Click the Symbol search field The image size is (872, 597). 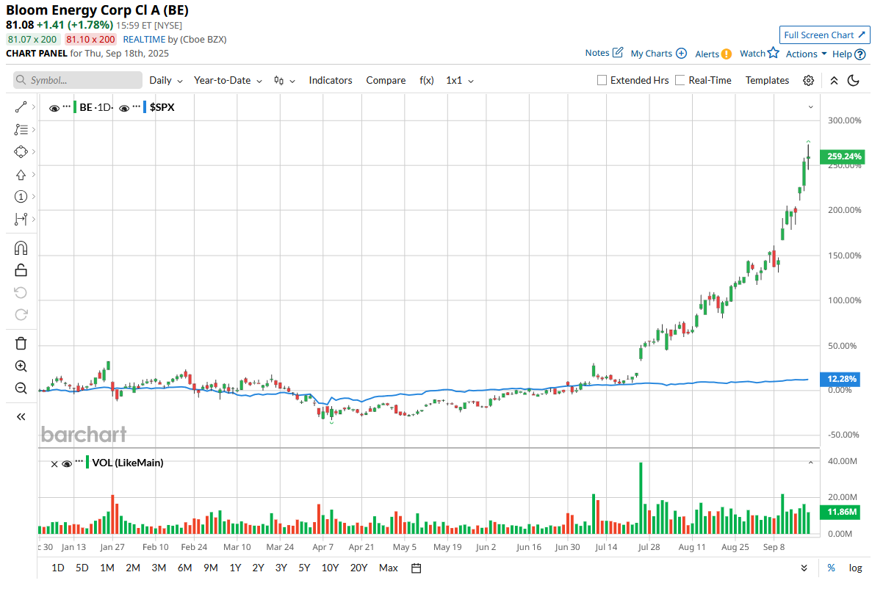point(78,80)
